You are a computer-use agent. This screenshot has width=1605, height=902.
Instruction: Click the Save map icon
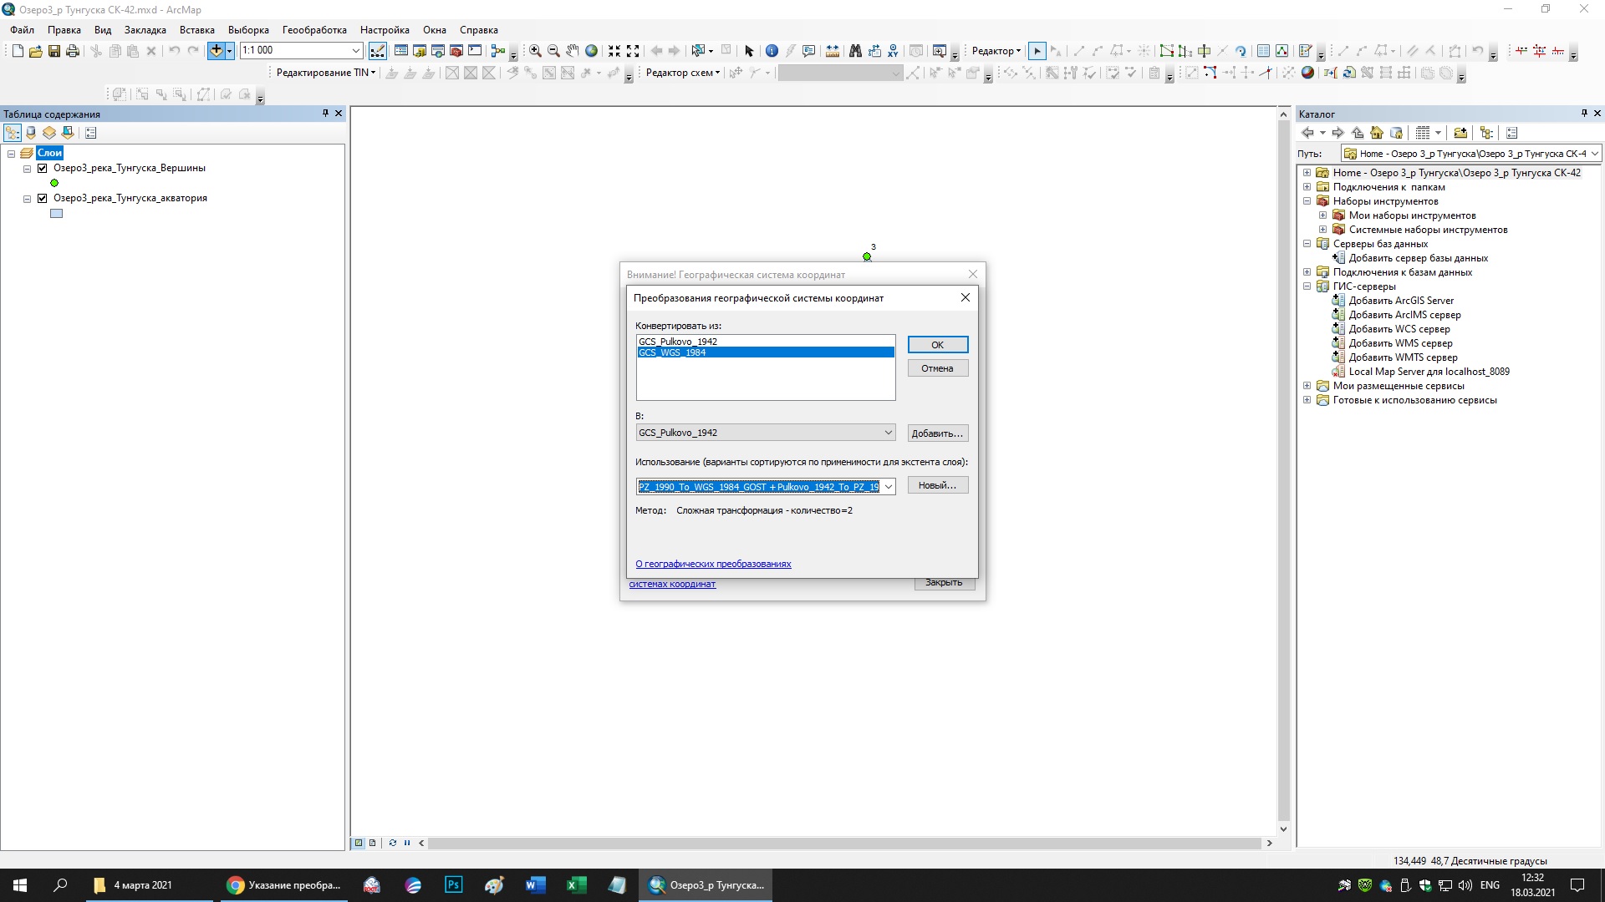coord(54,51)
